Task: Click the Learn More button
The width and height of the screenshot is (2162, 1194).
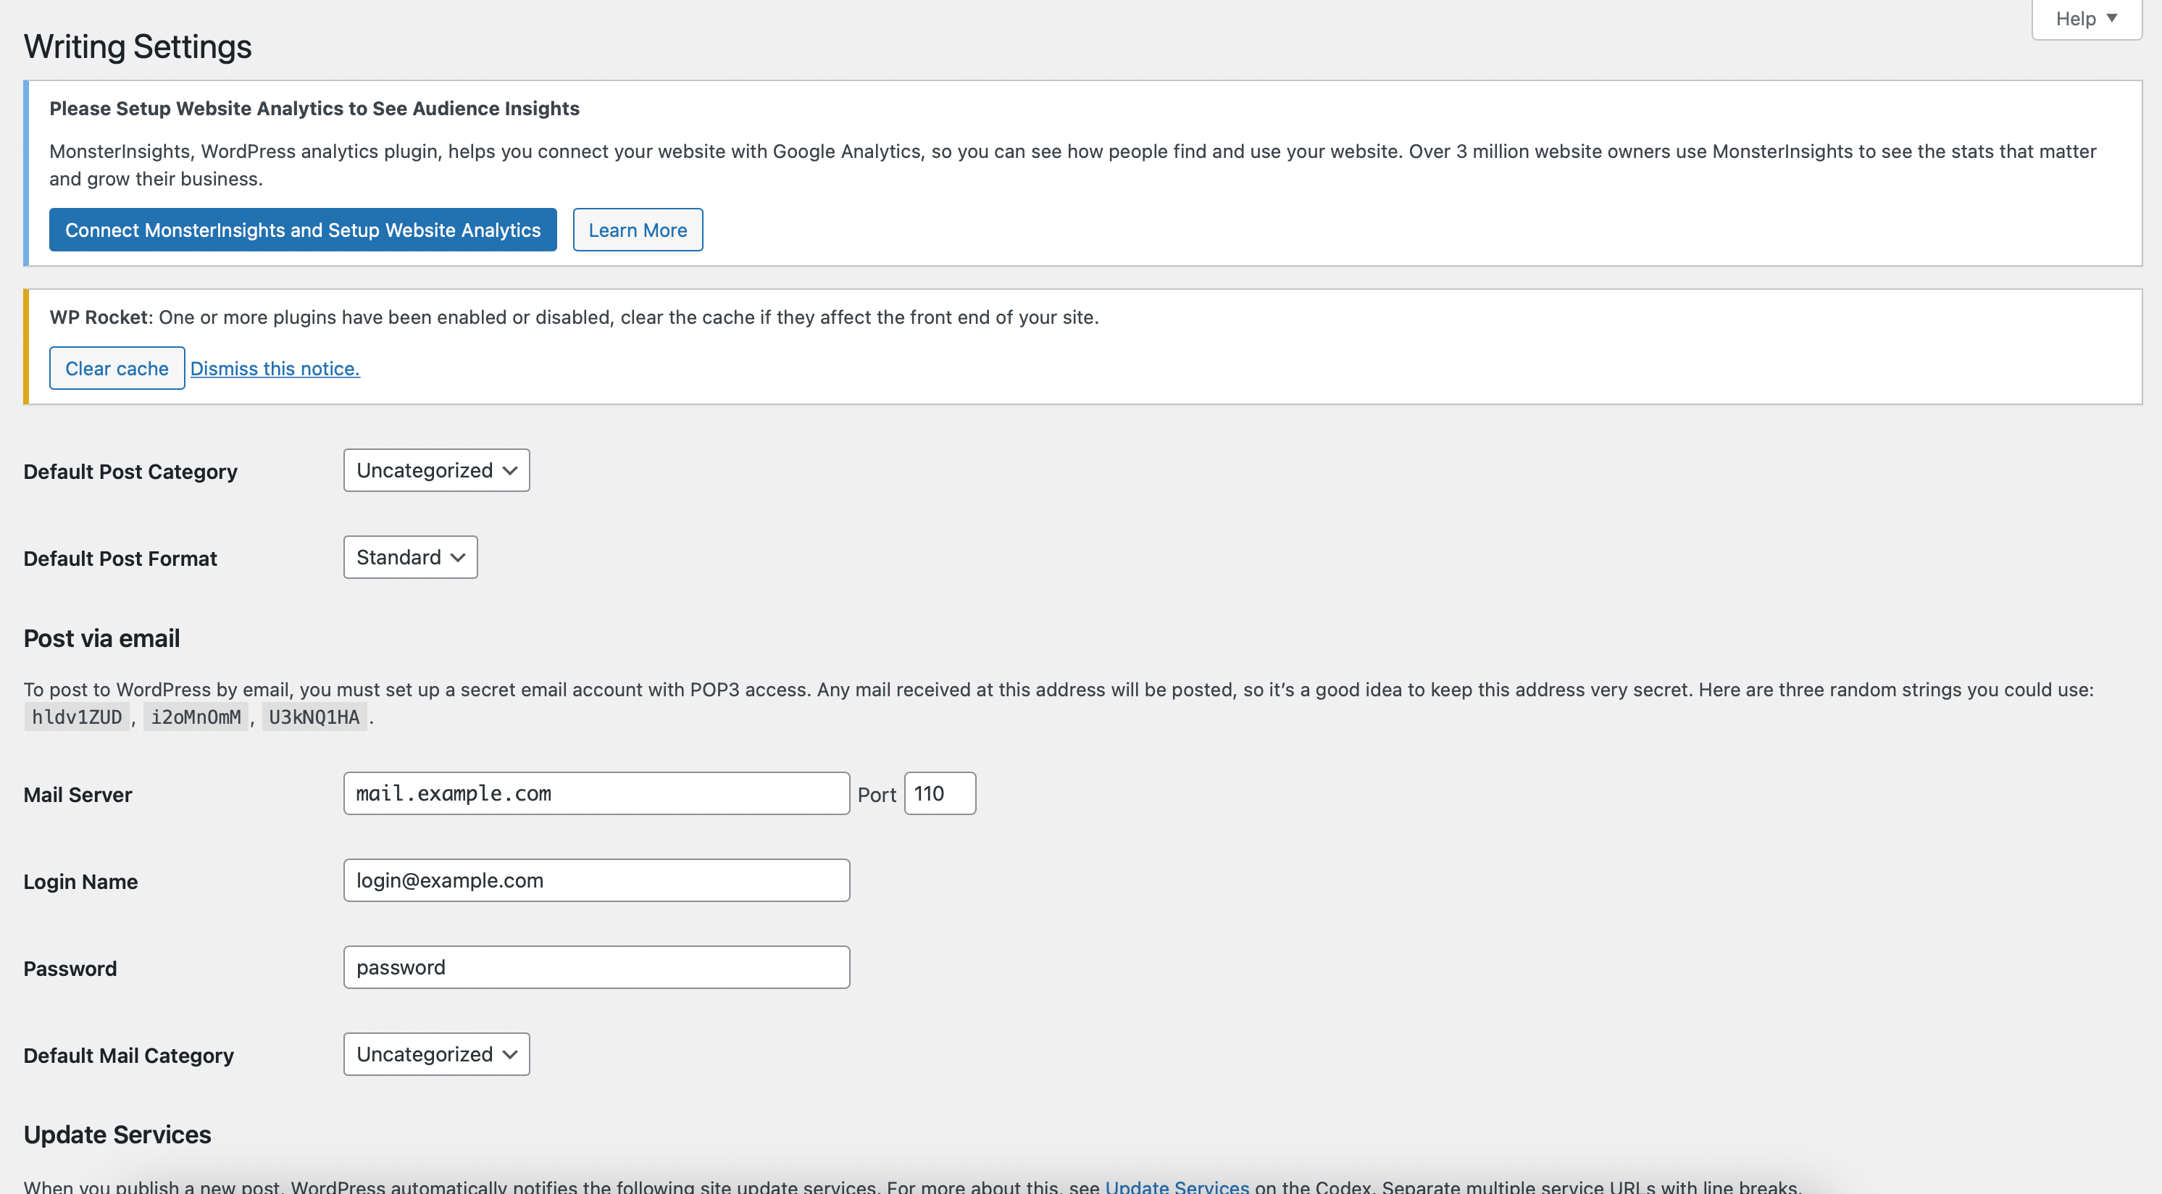Action: [x=637, y=230]
